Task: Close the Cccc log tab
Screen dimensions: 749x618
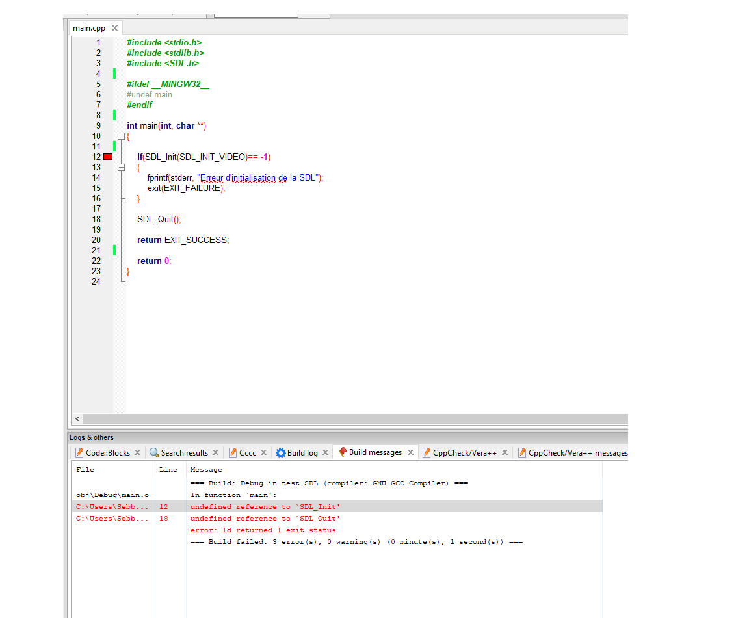Action: 263,452
